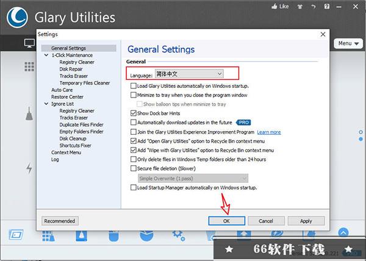Select Disk Repair under 1-Click Maintenance

pyautogui.click(x=71, y=69)
